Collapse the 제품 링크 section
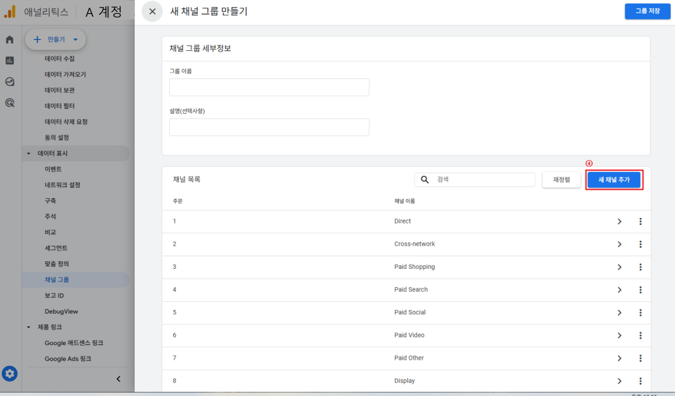 (29, 327)
